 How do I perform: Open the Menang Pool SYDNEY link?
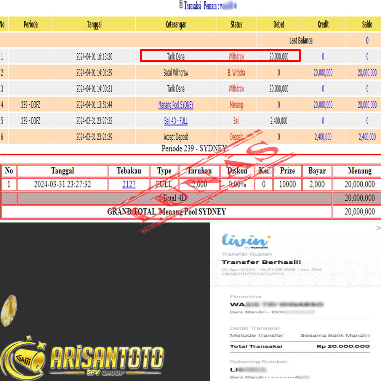tap(176, 105)
